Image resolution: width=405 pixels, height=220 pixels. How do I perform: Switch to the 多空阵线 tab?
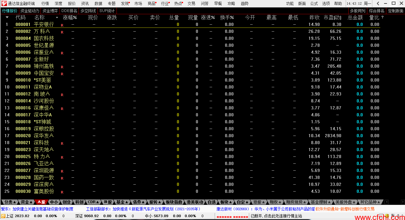click(x=88, y=10)
